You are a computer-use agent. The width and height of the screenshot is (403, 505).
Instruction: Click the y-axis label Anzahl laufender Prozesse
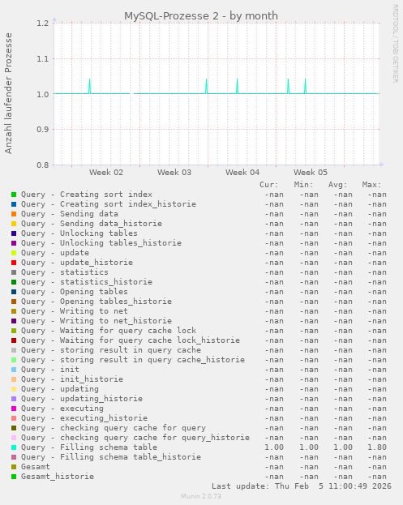[x=8, y=93]
